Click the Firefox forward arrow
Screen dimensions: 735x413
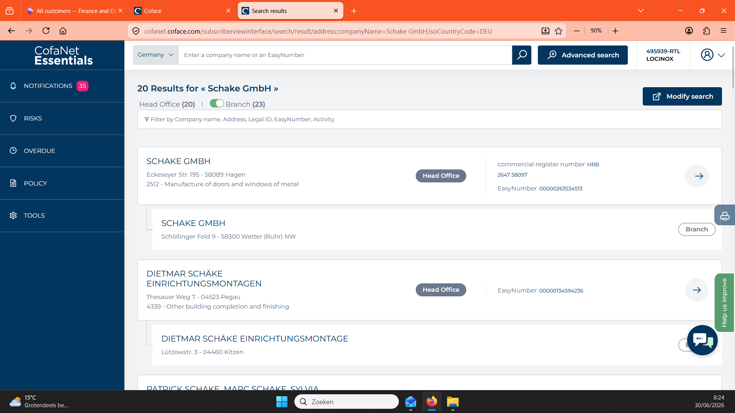(29, 31)
